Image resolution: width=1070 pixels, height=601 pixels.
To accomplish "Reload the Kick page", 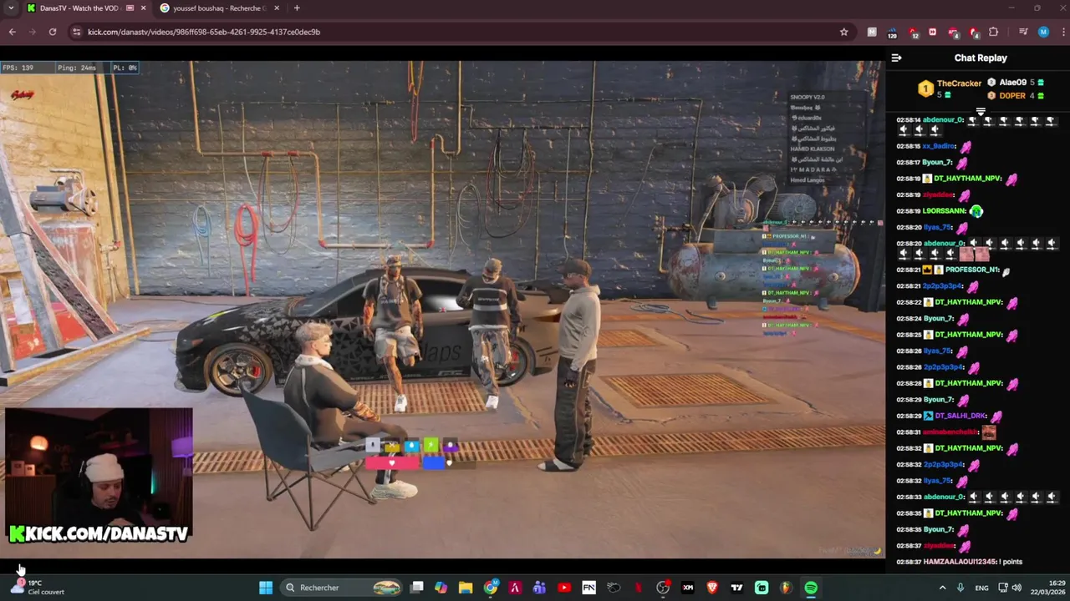I will click(52, 32).
